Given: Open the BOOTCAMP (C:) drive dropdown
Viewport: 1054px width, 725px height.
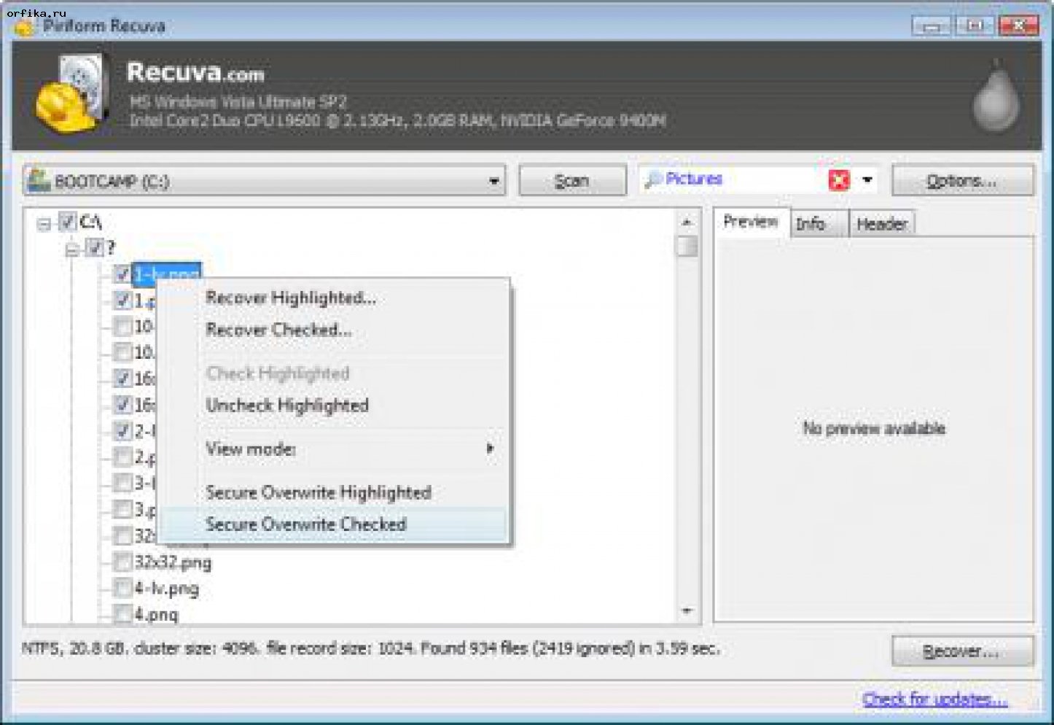Looking at the screenshot, I should point(493,181).
